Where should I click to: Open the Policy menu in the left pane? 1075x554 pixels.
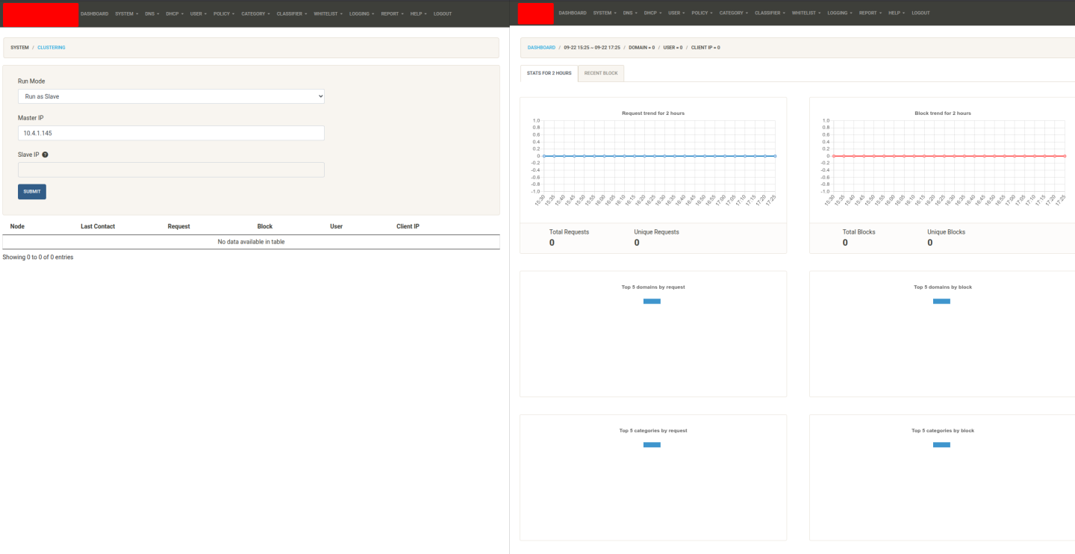[223, 13]
